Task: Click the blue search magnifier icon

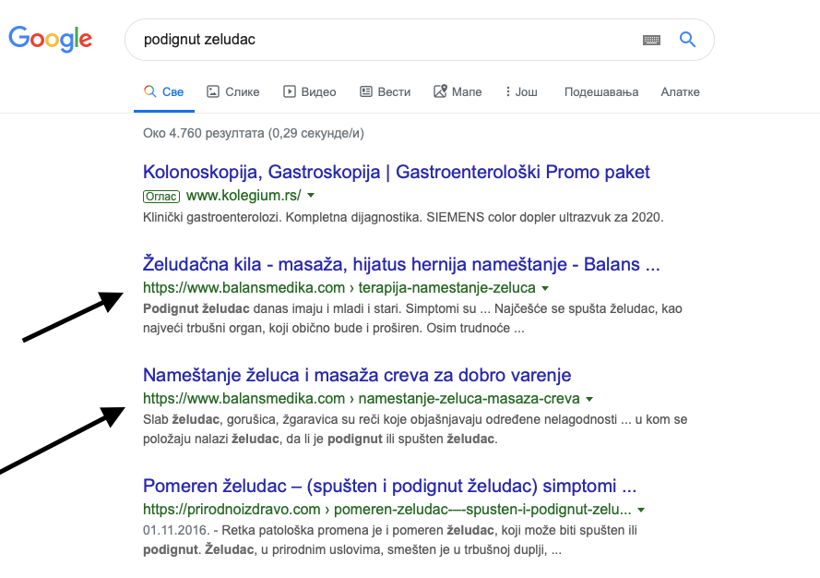Action: 687,40
